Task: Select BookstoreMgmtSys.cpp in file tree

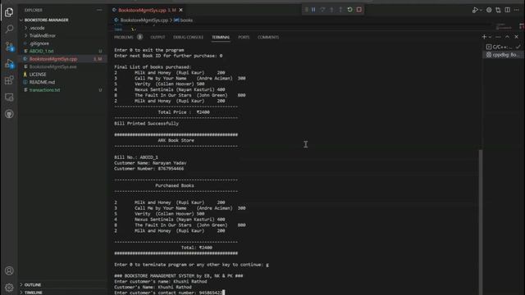Action: pyautogui.click(x=52, y=59)
